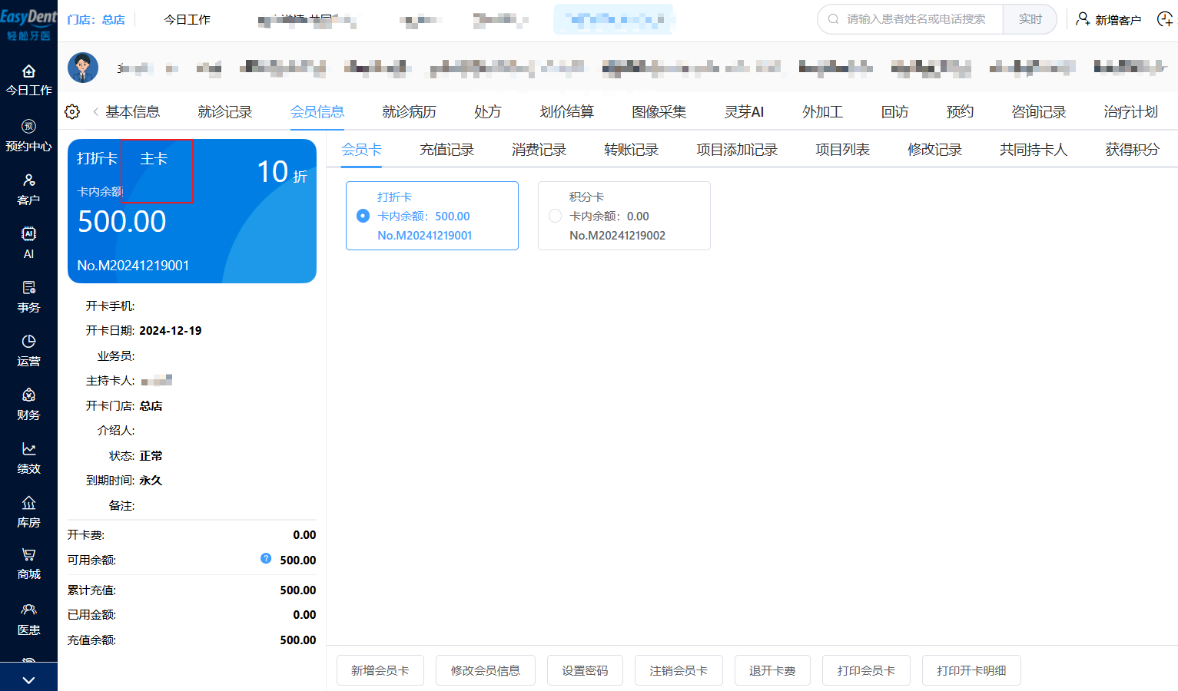Open the 灵芽AI tab
The image size is (1178, 691).
click(x=744, y=112)
